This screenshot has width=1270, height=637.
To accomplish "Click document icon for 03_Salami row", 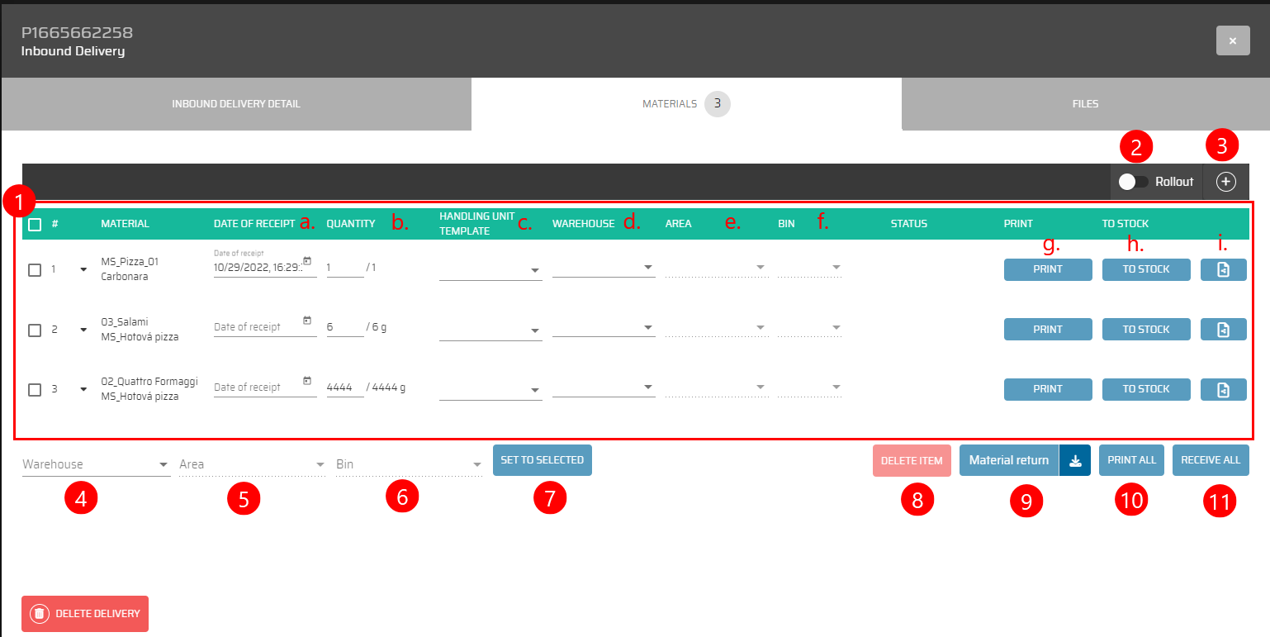I will coord(1223,330).
